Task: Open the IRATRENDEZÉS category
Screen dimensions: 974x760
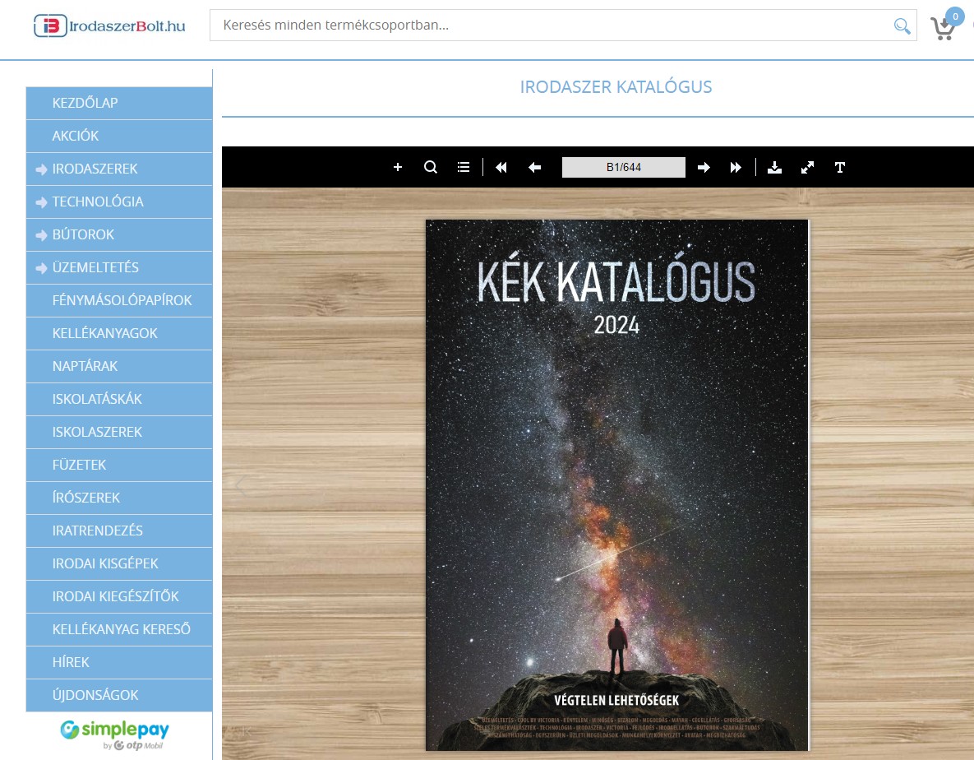Action: click(119, 531)
